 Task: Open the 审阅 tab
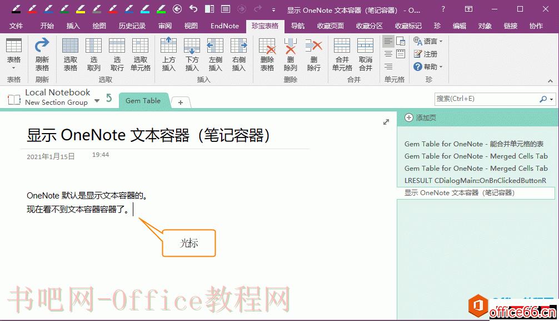pyautogui.click(x=164, y=26)
